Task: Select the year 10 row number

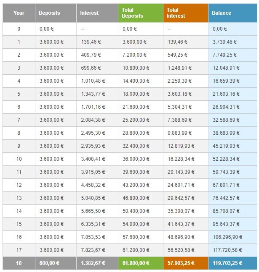Action: click(19, 159)
